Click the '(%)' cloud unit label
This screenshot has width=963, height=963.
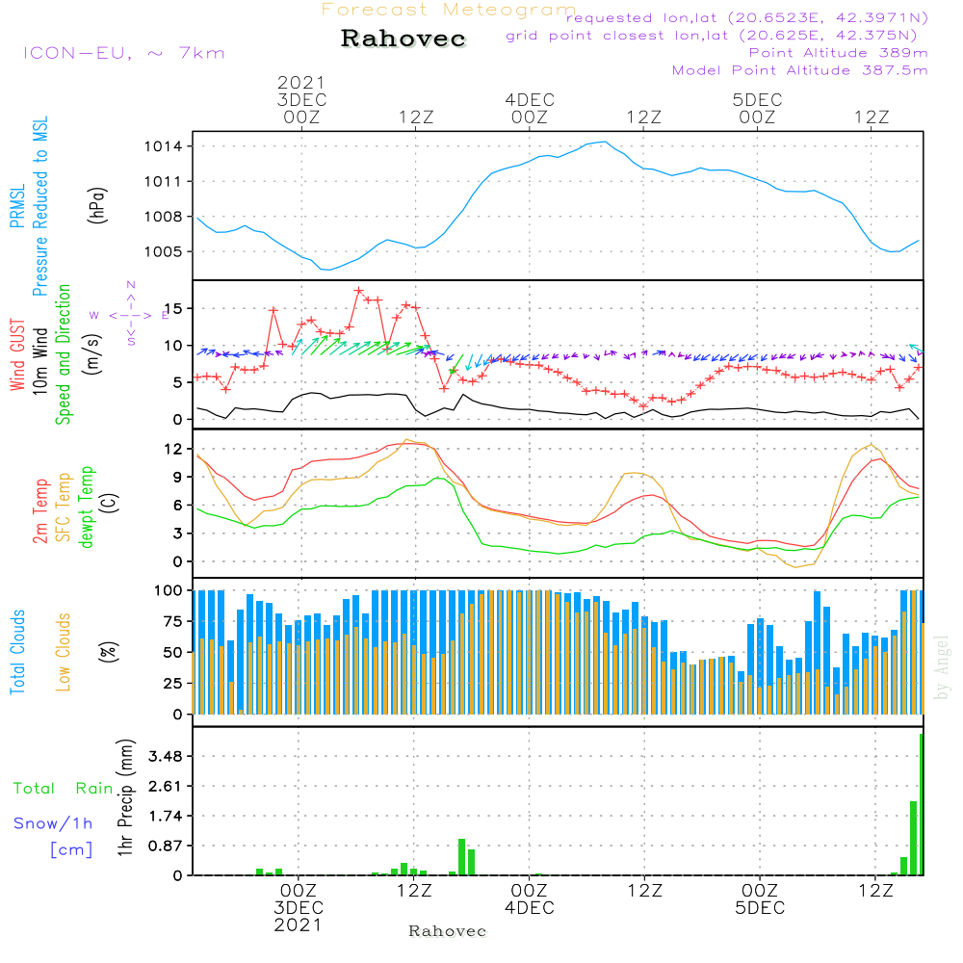(108, 652)
